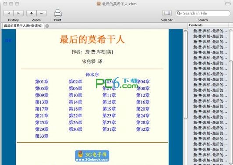Open chapter 第33章
Viewport: 233px width, 165px height.
point(42,136)
